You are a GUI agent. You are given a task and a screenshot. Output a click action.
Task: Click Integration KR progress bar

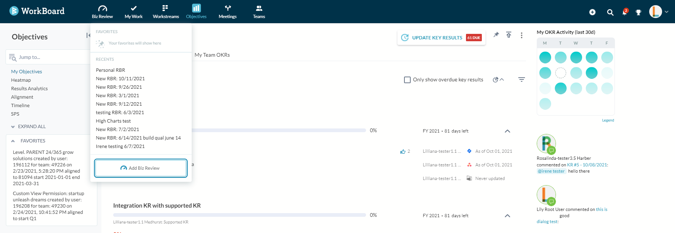point(240,215)
